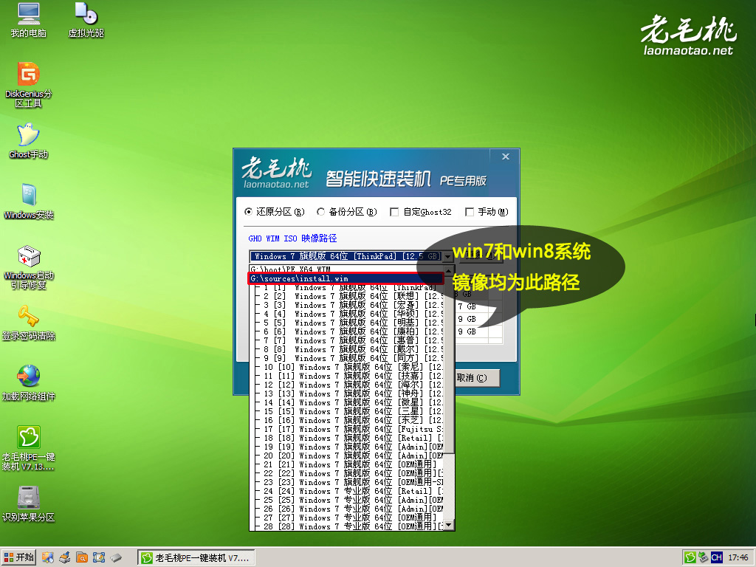Open Windows启动引导修复 icon
This screenshot has height=567, width=756.
tap(28, 256)
